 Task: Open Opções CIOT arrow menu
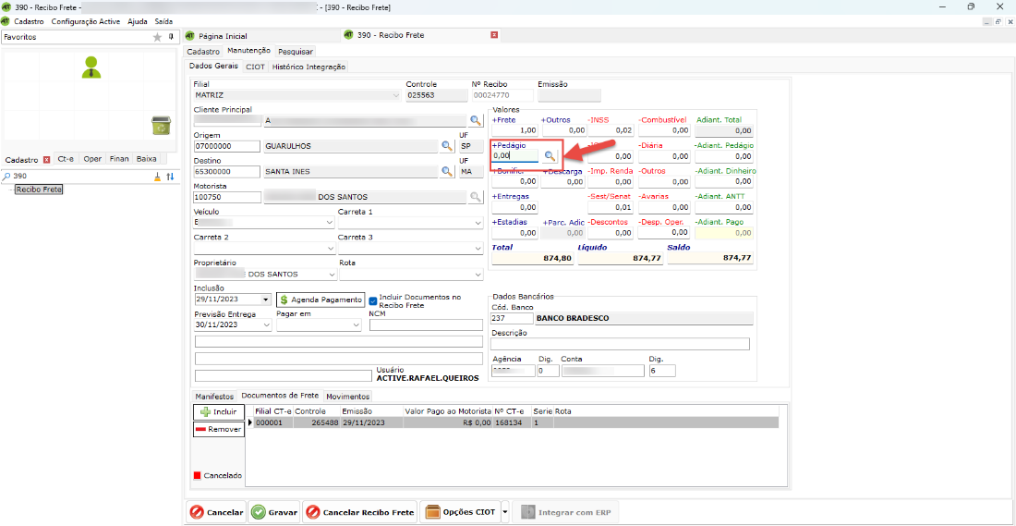tap(504, 512)
